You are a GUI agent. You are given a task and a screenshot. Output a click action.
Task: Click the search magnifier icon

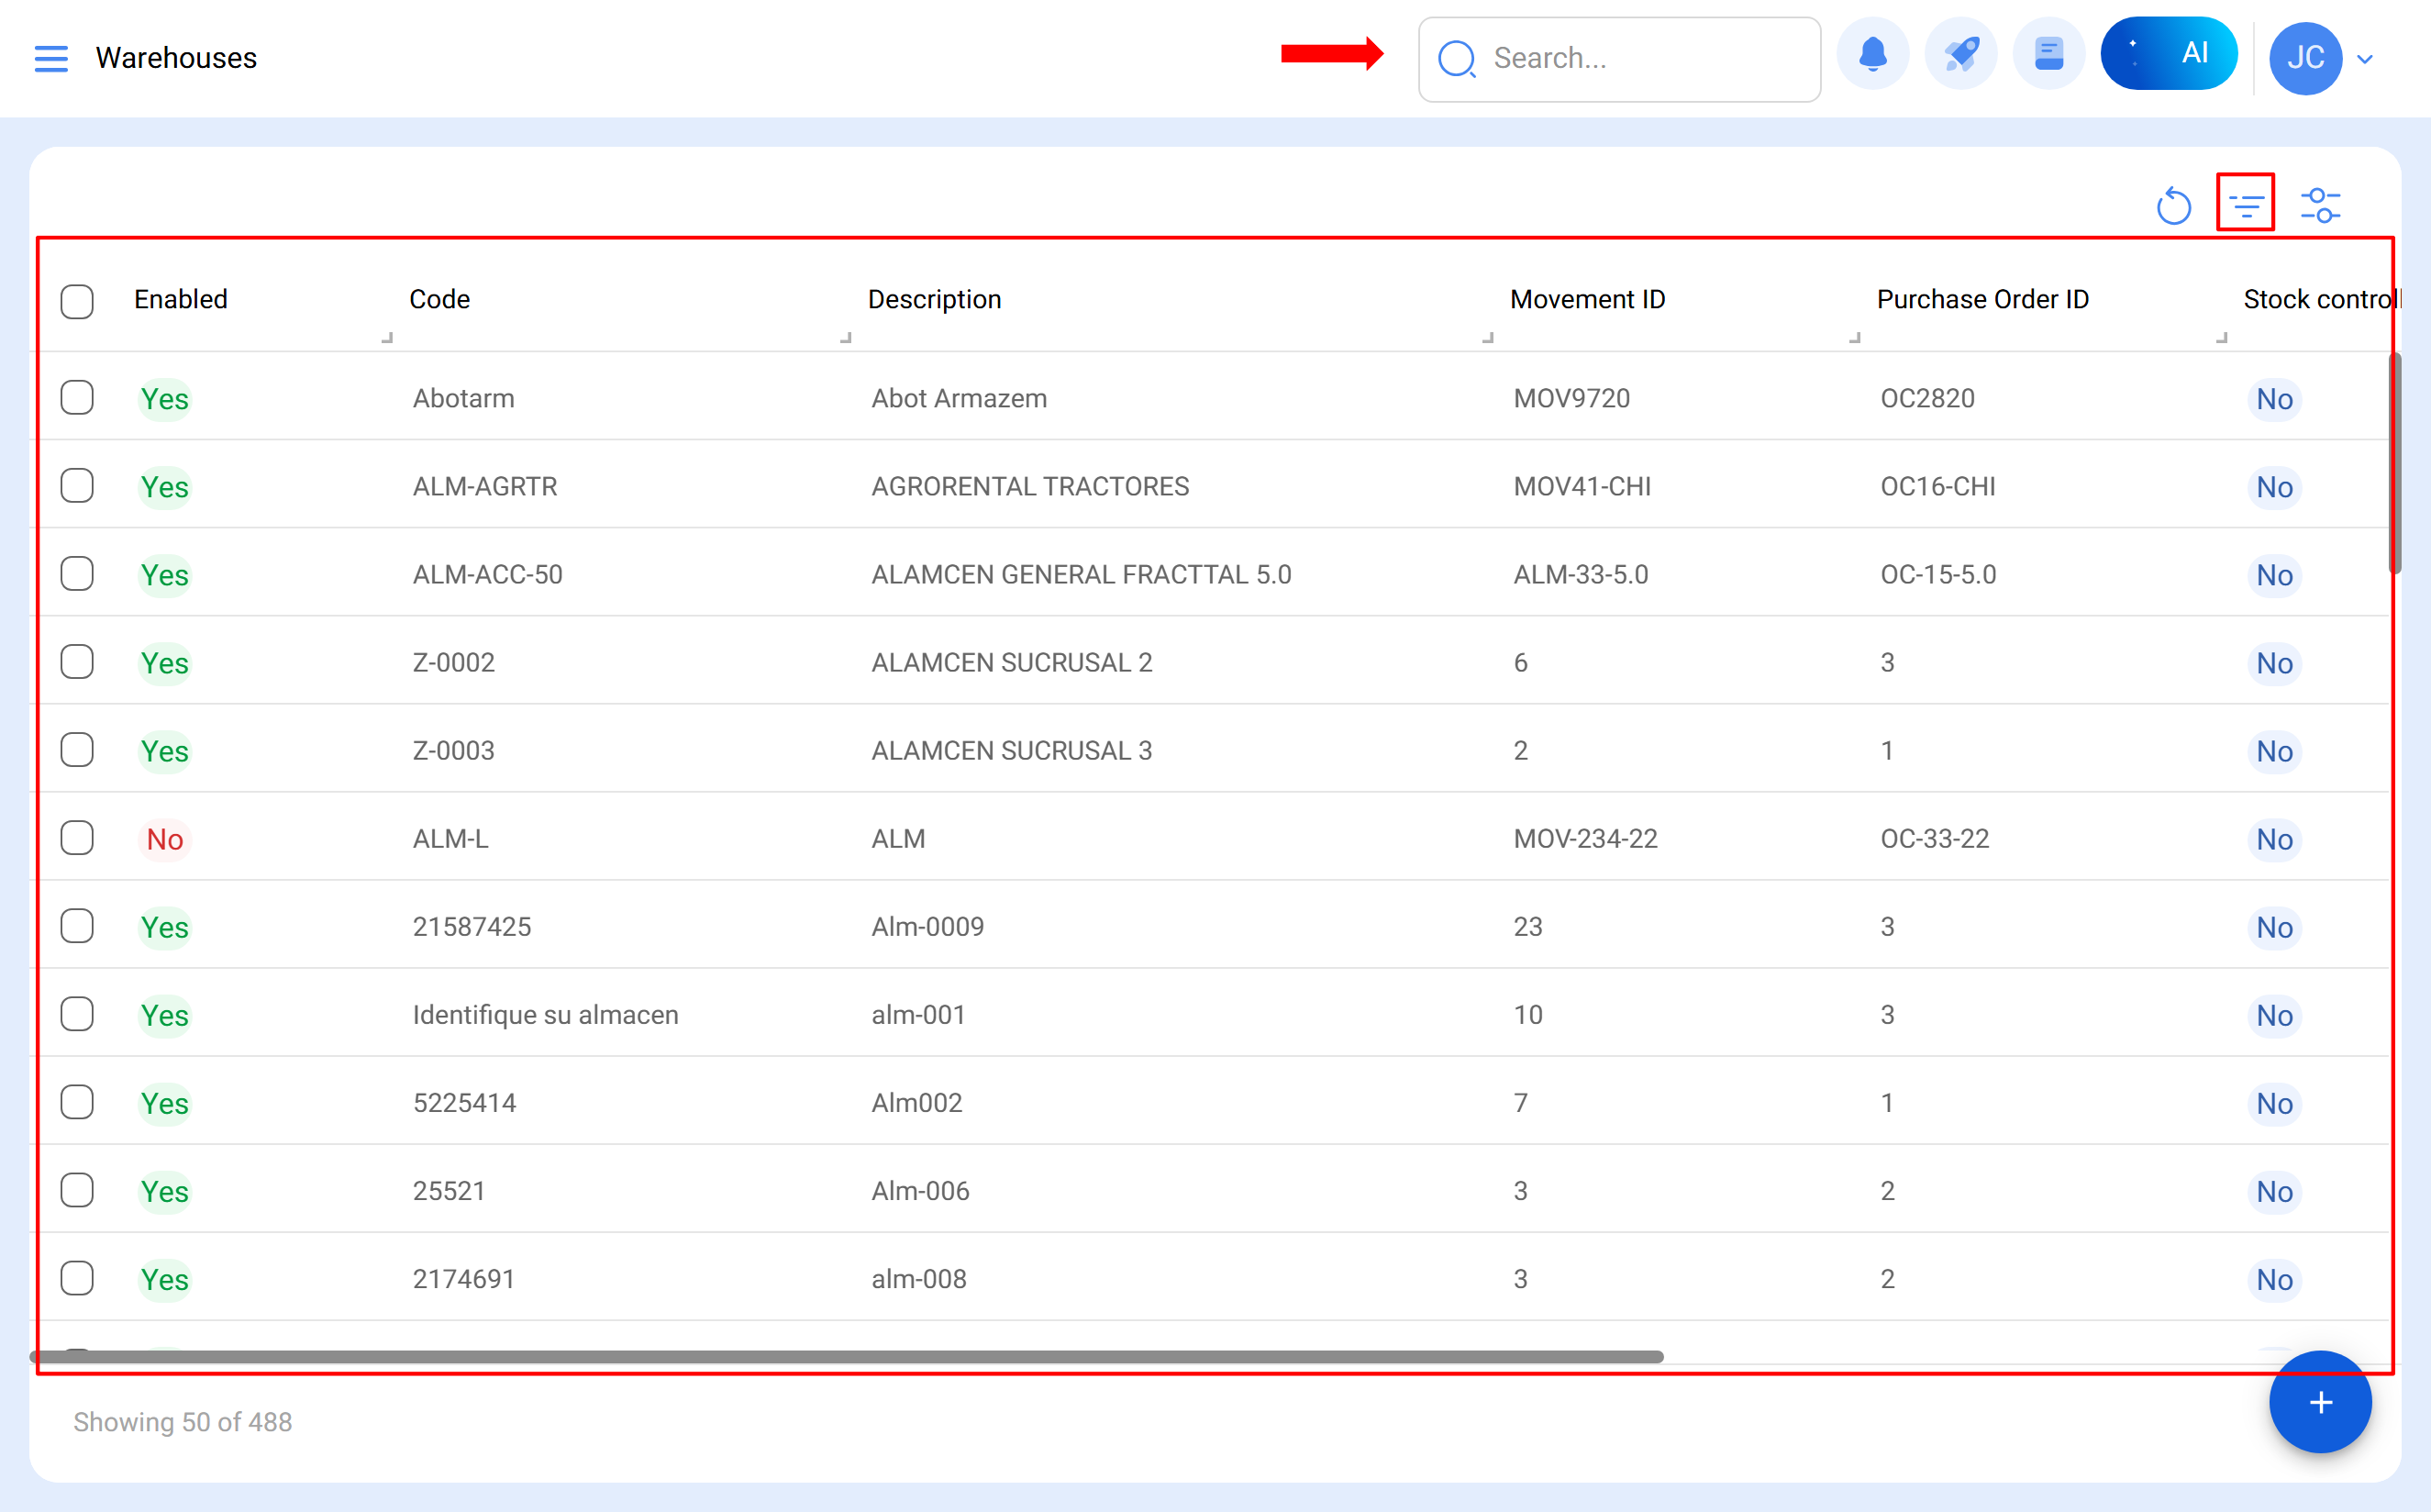click(x=1458, y=59)
